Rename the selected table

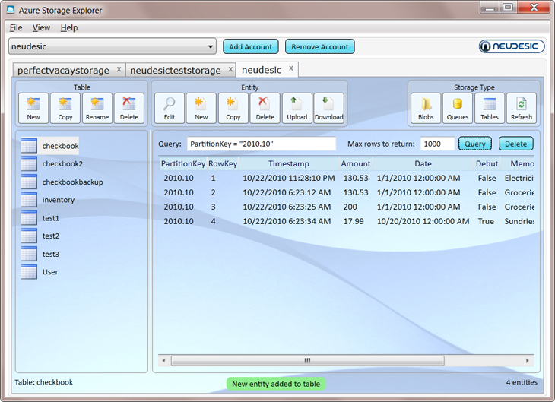[x=97, y=108]
